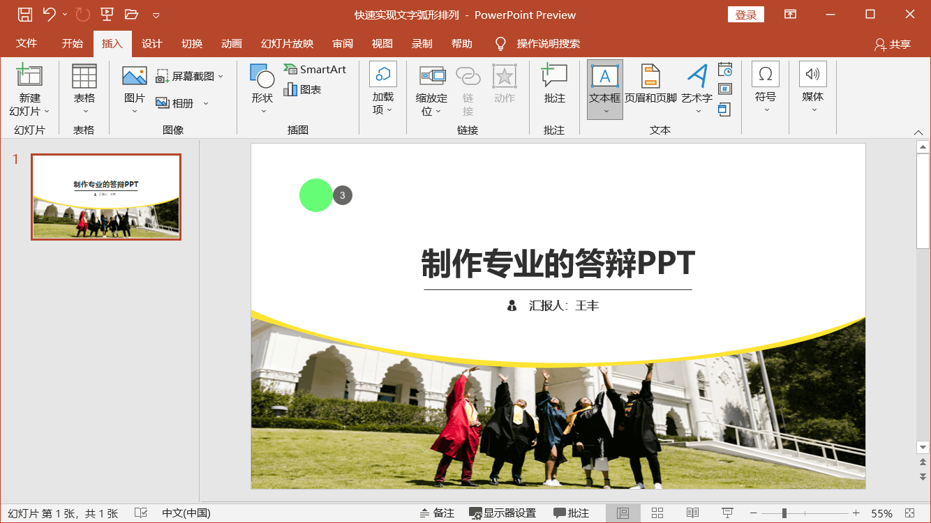Insert a SmartArt graphic
931x523 pixels.
(315, 69)
